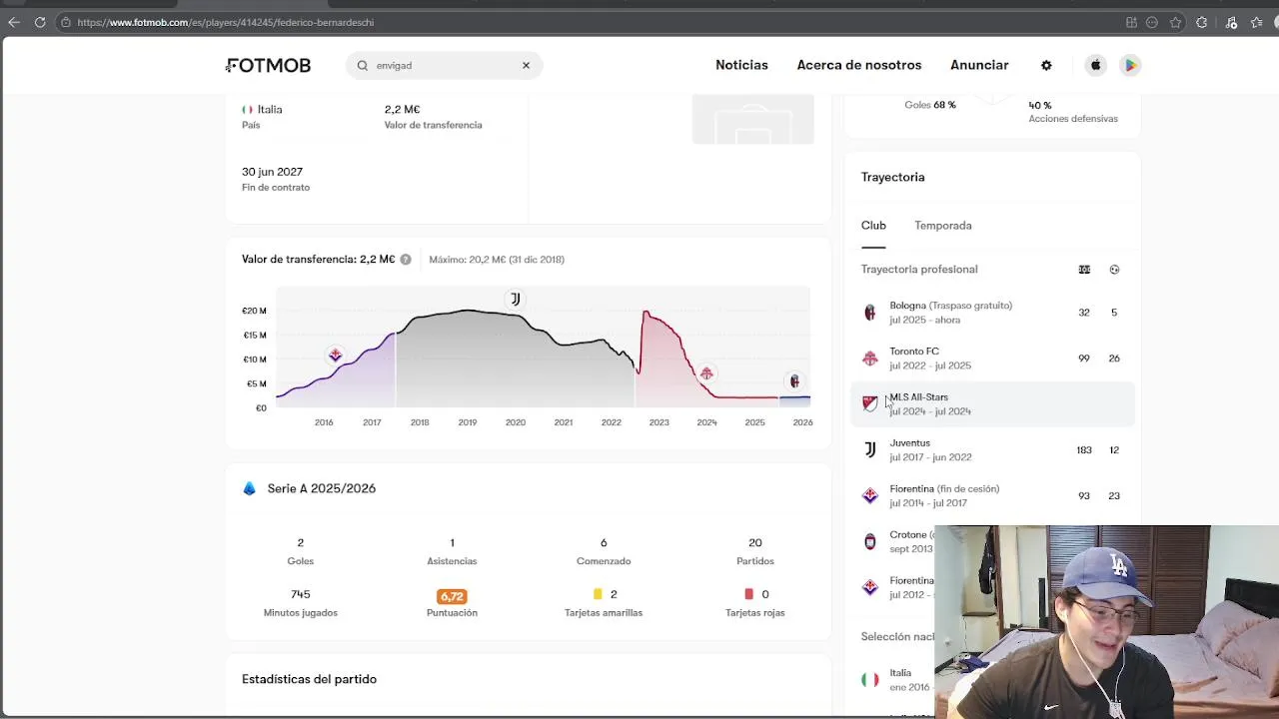Click the Serie A league logo
Screen dimensions: 1279x719
click(x=250, y=488)
